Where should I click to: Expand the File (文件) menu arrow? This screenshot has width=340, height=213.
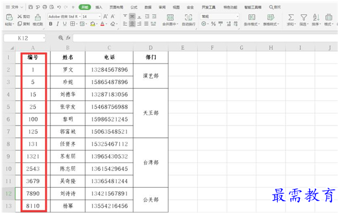pyautogui.click(x=22, y=7)
